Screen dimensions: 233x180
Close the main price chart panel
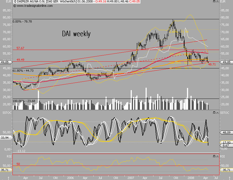(x=217, y=1)
